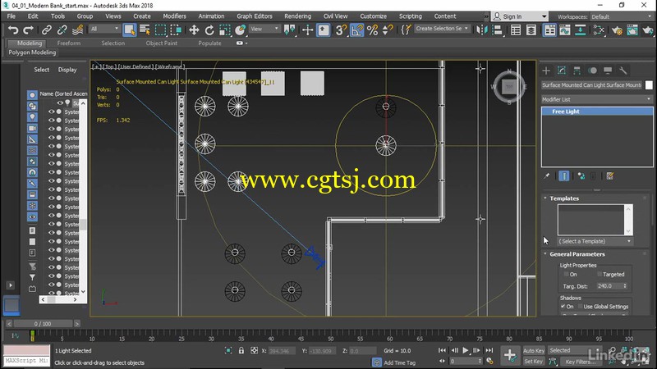Open the Create Selection Set dropdown

click(442, 29)
